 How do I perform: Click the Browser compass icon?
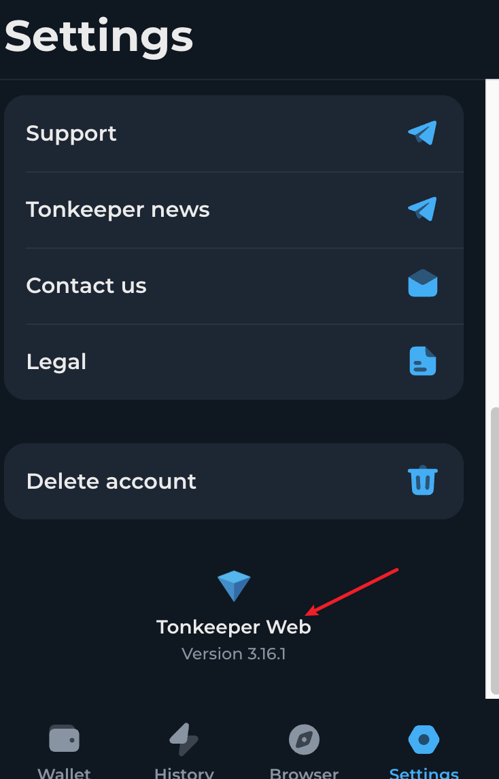[304, 740]
